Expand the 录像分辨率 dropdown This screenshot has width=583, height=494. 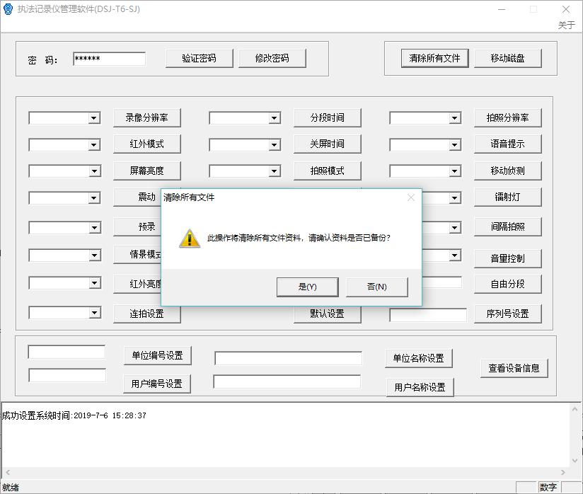(x=94, y=118)
